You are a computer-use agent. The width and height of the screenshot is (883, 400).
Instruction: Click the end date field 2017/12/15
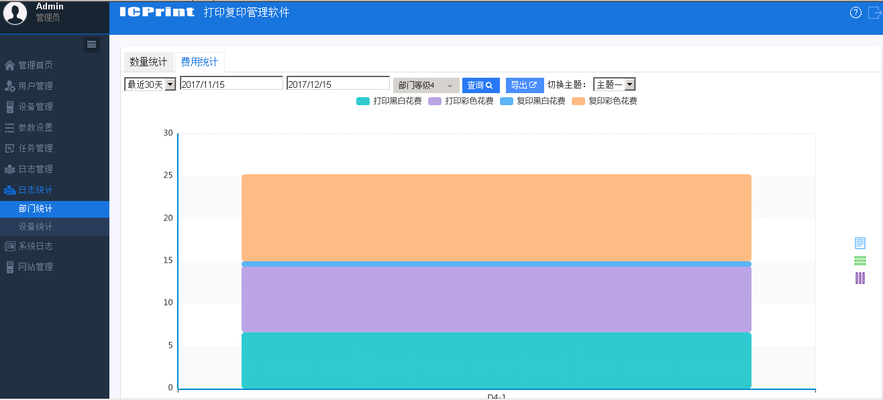coord(338,83)
